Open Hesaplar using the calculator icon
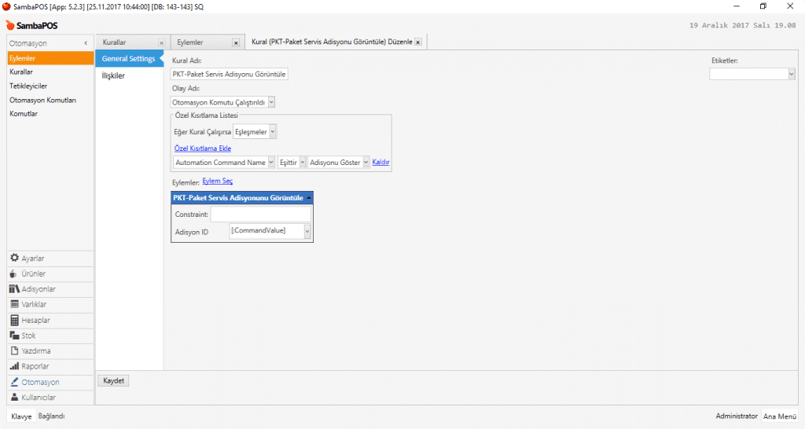 [14, 320]
